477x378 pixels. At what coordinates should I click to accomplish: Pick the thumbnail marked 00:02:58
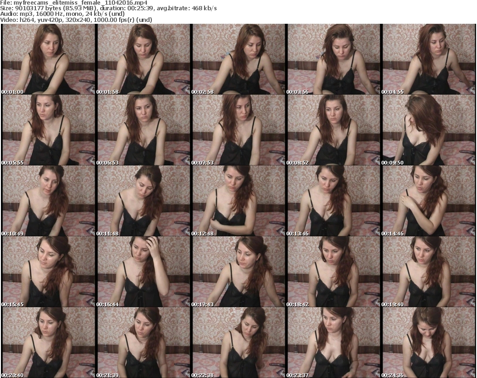(239, 59)
